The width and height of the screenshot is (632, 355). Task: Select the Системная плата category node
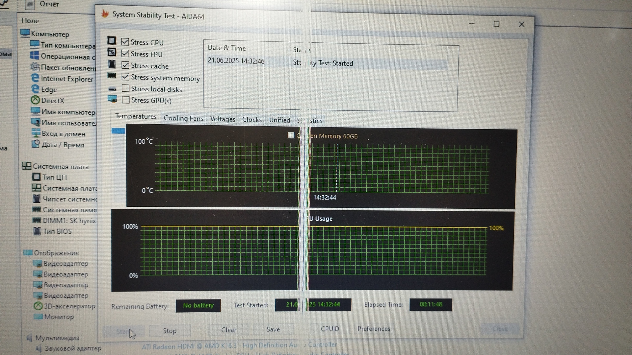coord(60,166)
